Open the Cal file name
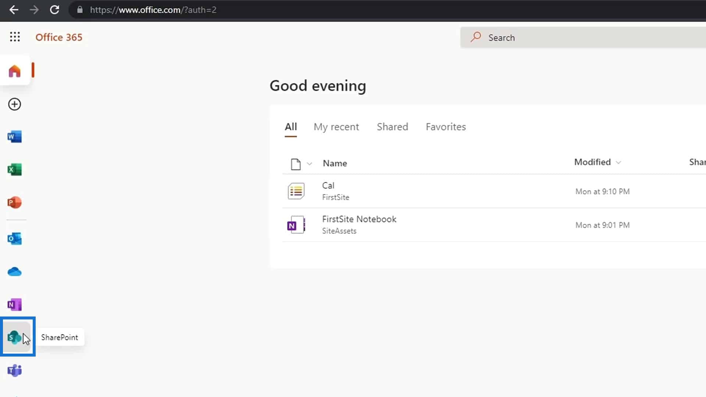This screenshot has height=397, width=706. [328, 186]
